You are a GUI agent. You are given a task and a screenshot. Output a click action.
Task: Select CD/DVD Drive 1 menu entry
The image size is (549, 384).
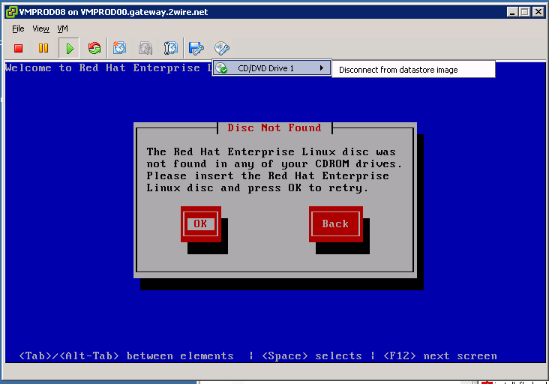(x=271, y=68)
